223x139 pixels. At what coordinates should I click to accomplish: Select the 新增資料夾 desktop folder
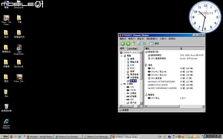pos(19,34)
